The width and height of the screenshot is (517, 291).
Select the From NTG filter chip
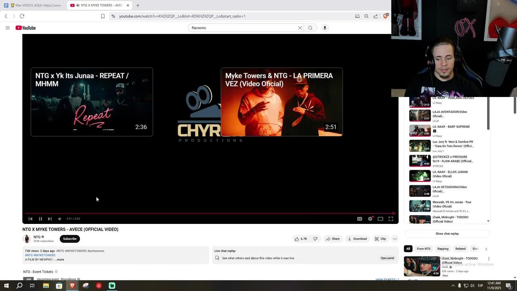click(x=424, y=249)
